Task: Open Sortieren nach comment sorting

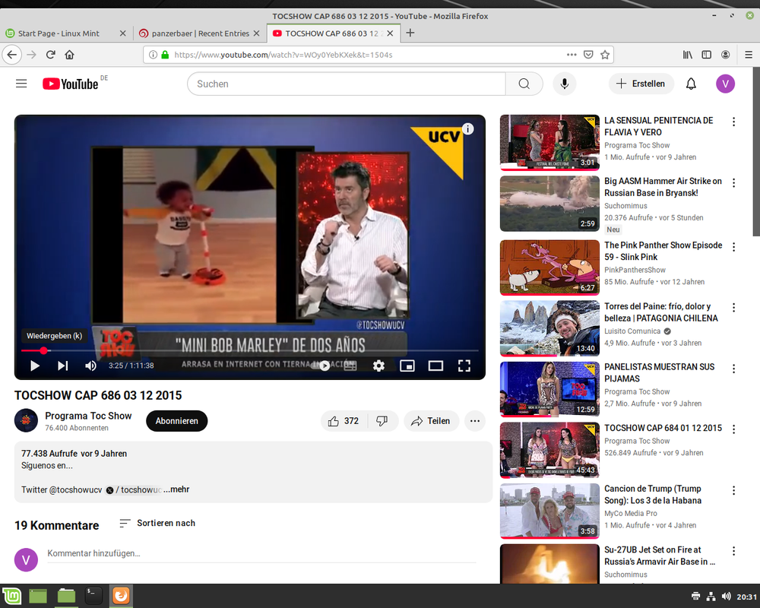Action: click(157, 523)
